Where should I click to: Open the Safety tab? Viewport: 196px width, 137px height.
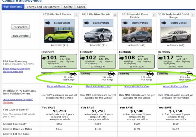68,7
